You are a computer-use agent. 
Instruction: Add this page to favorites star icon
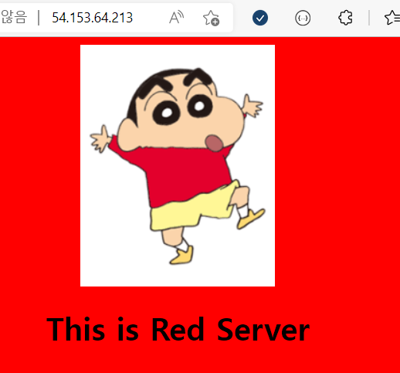click(211, 18)
